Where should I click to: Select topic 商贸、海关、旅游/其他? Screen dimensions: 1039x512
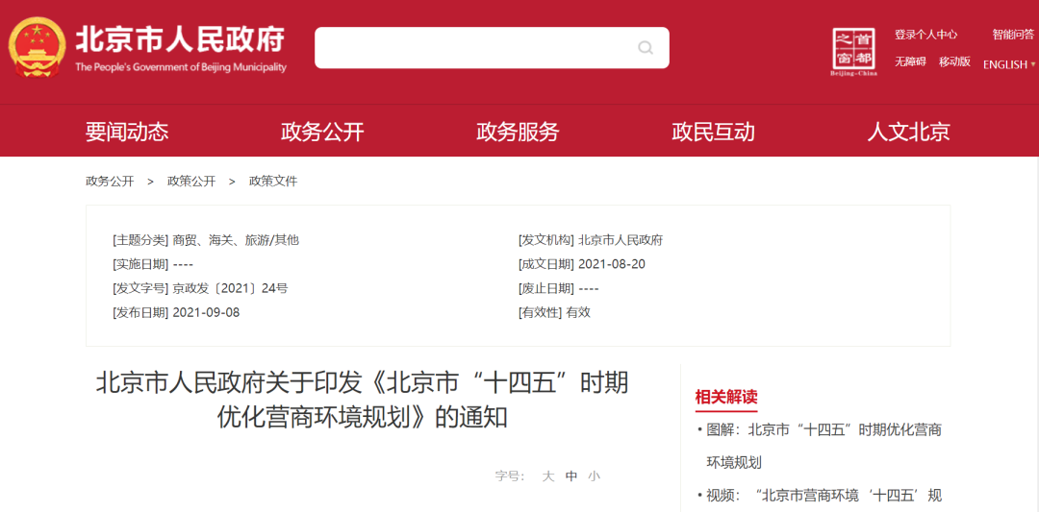click(x=236, y=240)
